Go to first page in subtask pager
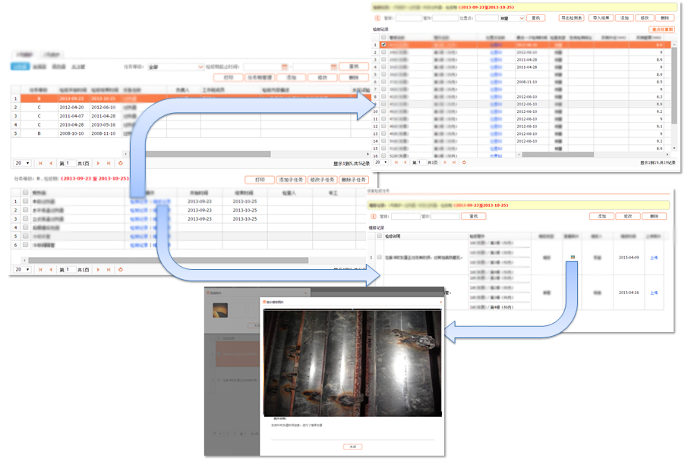 point(40,269)
